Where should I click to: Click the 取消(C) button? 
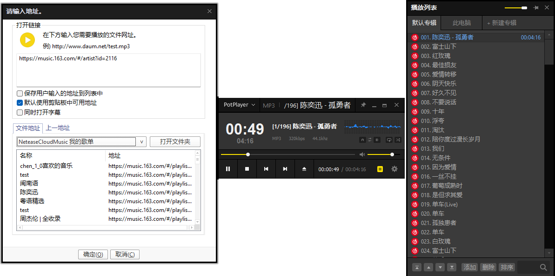[x=125, y=255]
